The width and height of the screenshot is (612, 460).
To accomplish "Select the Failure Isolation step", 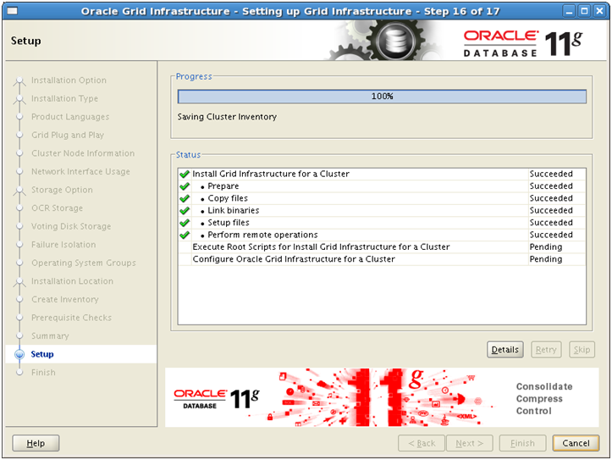I will [63, 245].
